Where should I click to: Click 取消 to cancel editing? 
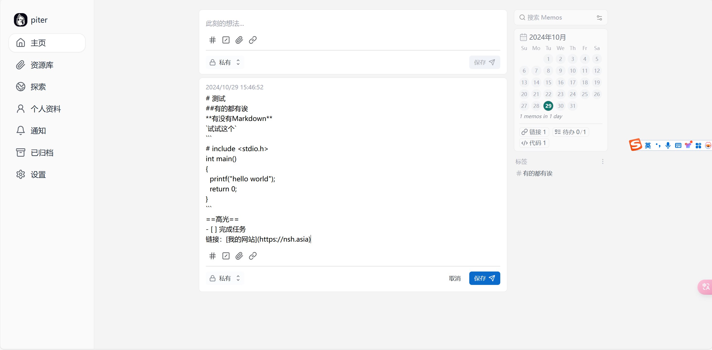[454, 278]
